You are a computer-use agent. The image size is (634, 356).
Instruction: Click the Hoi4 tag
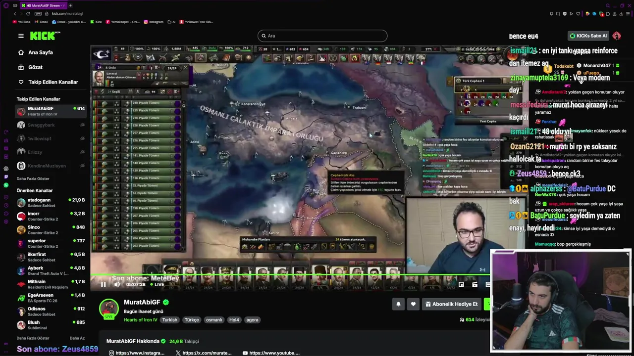[x=234, y=320]
